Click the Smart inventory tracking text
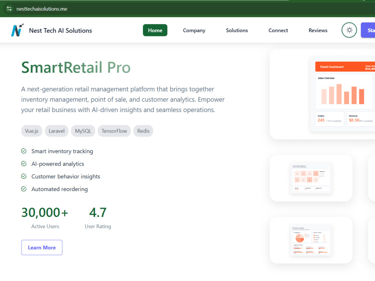This screenshot has width=375, height=281. (62, 151)
